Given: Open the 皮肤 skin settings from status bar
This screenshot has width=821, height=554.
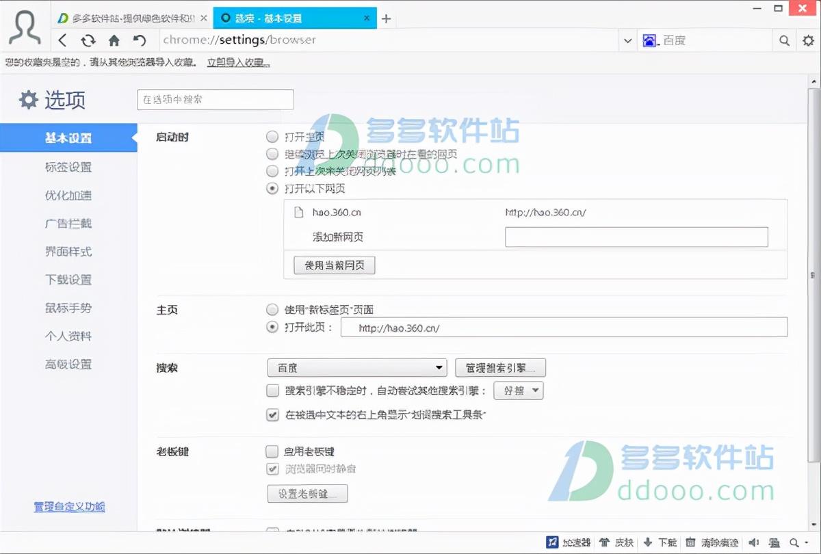Looking at the screenshot, I should pos(616,542).
